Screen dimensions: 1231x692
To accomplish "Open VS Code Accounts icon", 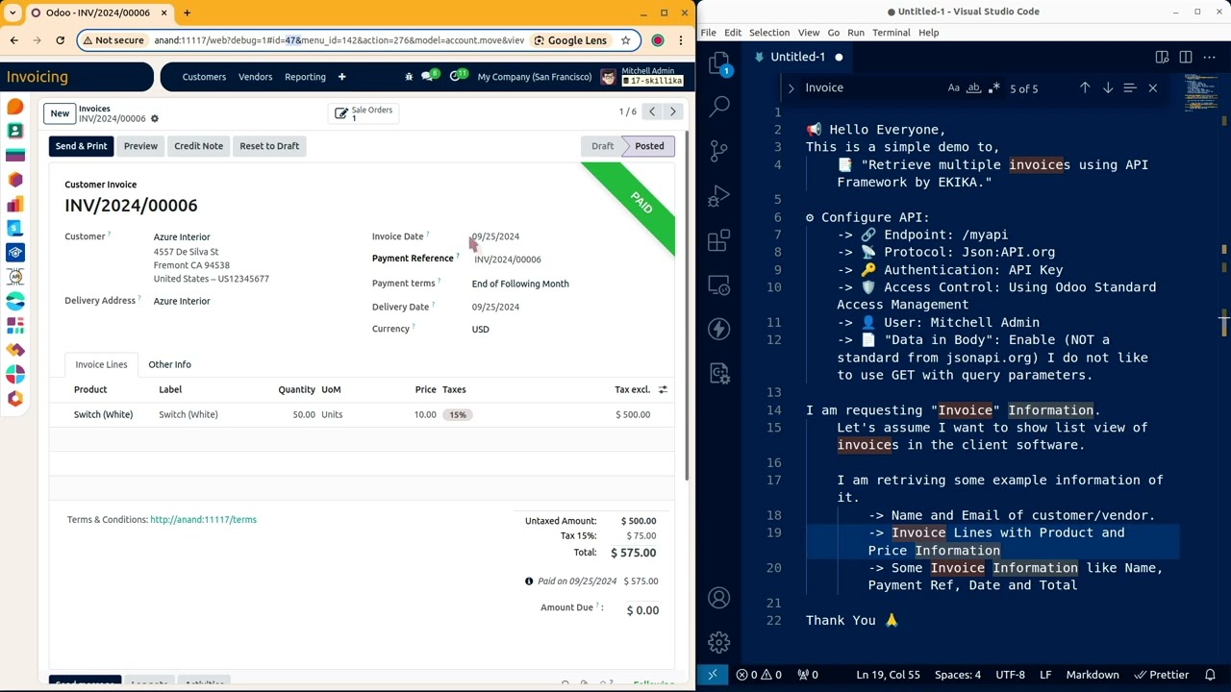I will point(719,598).
